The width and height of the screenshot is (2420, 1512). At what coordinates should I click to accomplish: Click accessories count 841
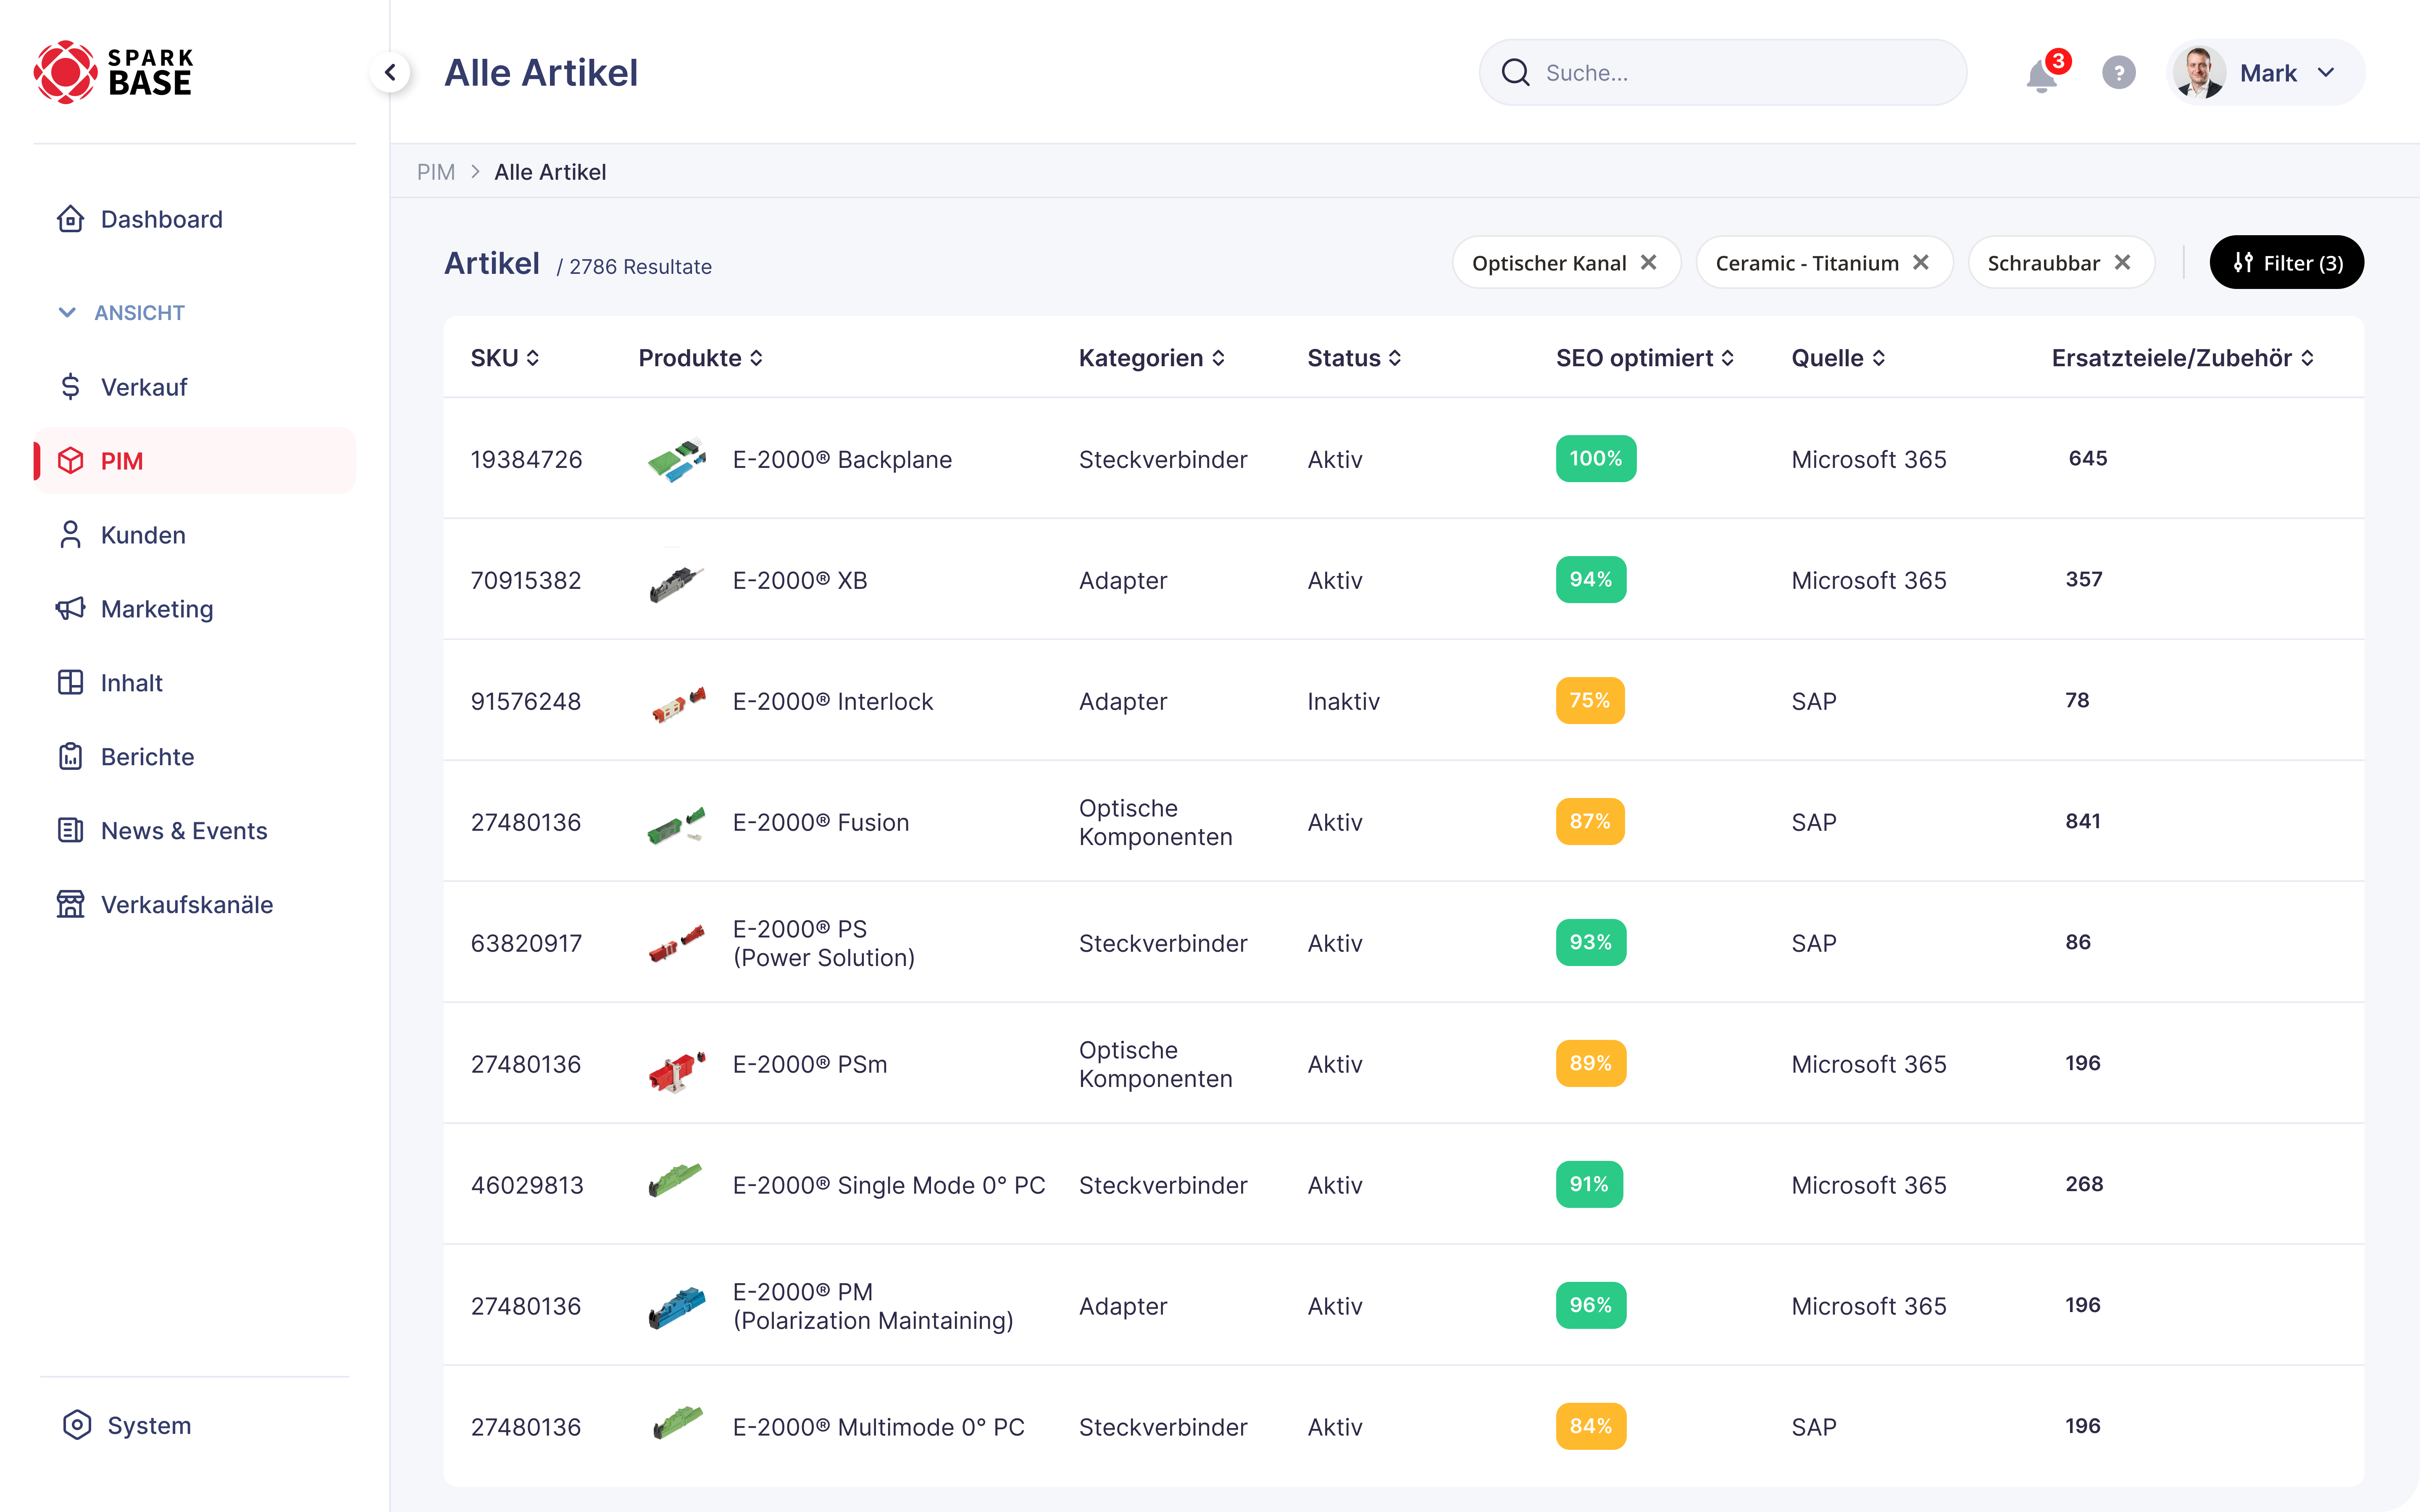click(2083, 821)
